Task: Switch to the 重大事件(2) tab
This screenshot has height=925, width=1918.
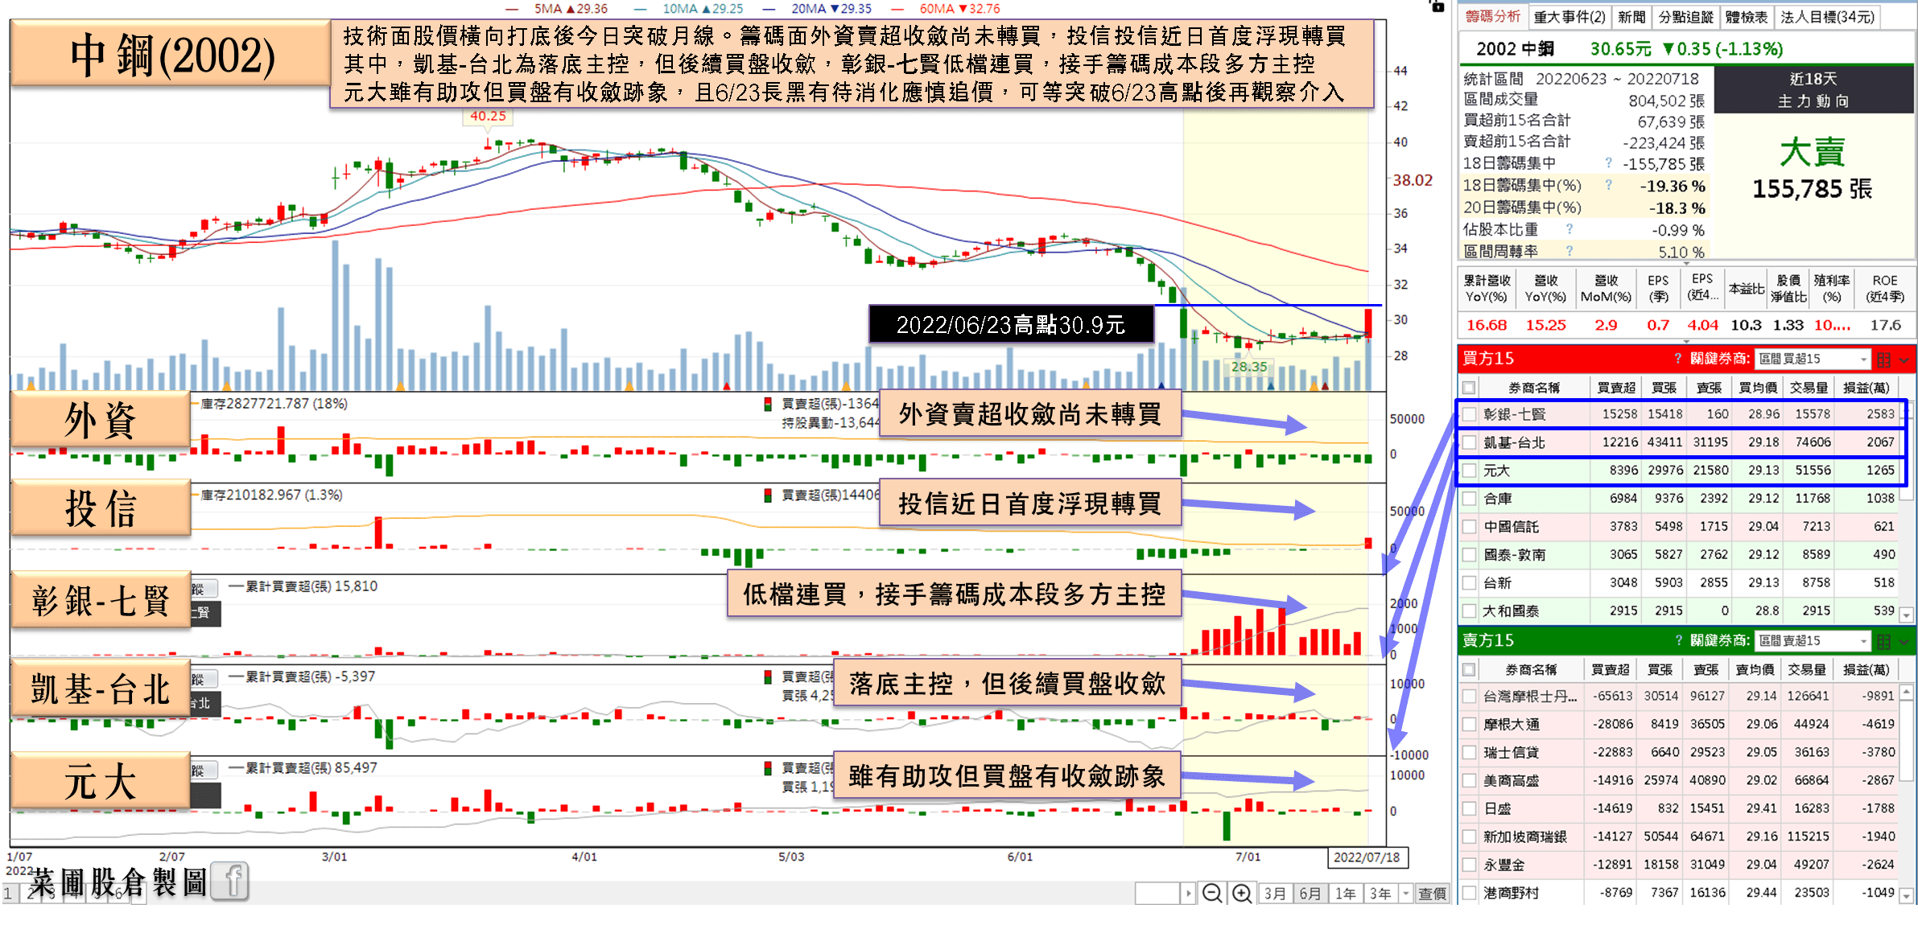Action: [x=1569, y=17]
